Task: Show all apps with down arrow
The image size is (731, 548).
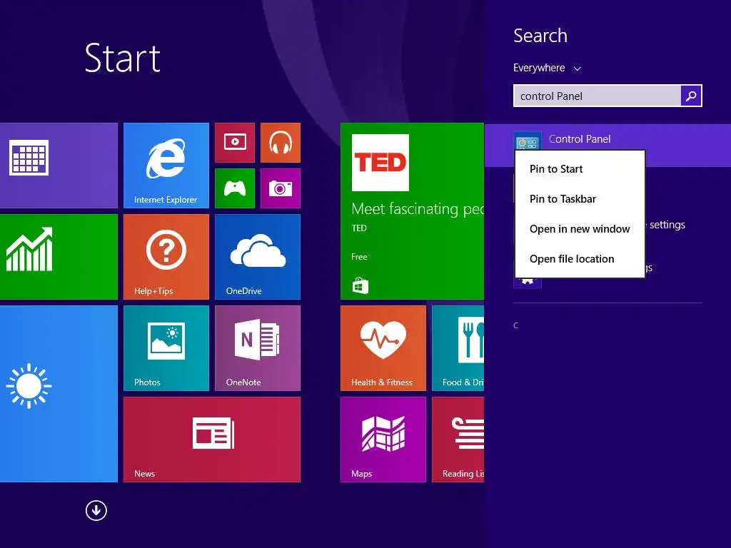Action: click(x=96, y=510)
